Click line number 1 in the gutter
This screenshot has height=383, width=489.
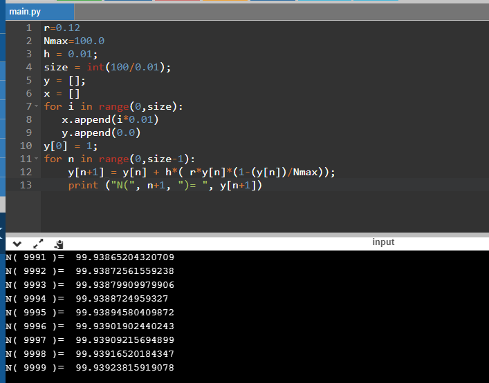[x=28, y=28]
